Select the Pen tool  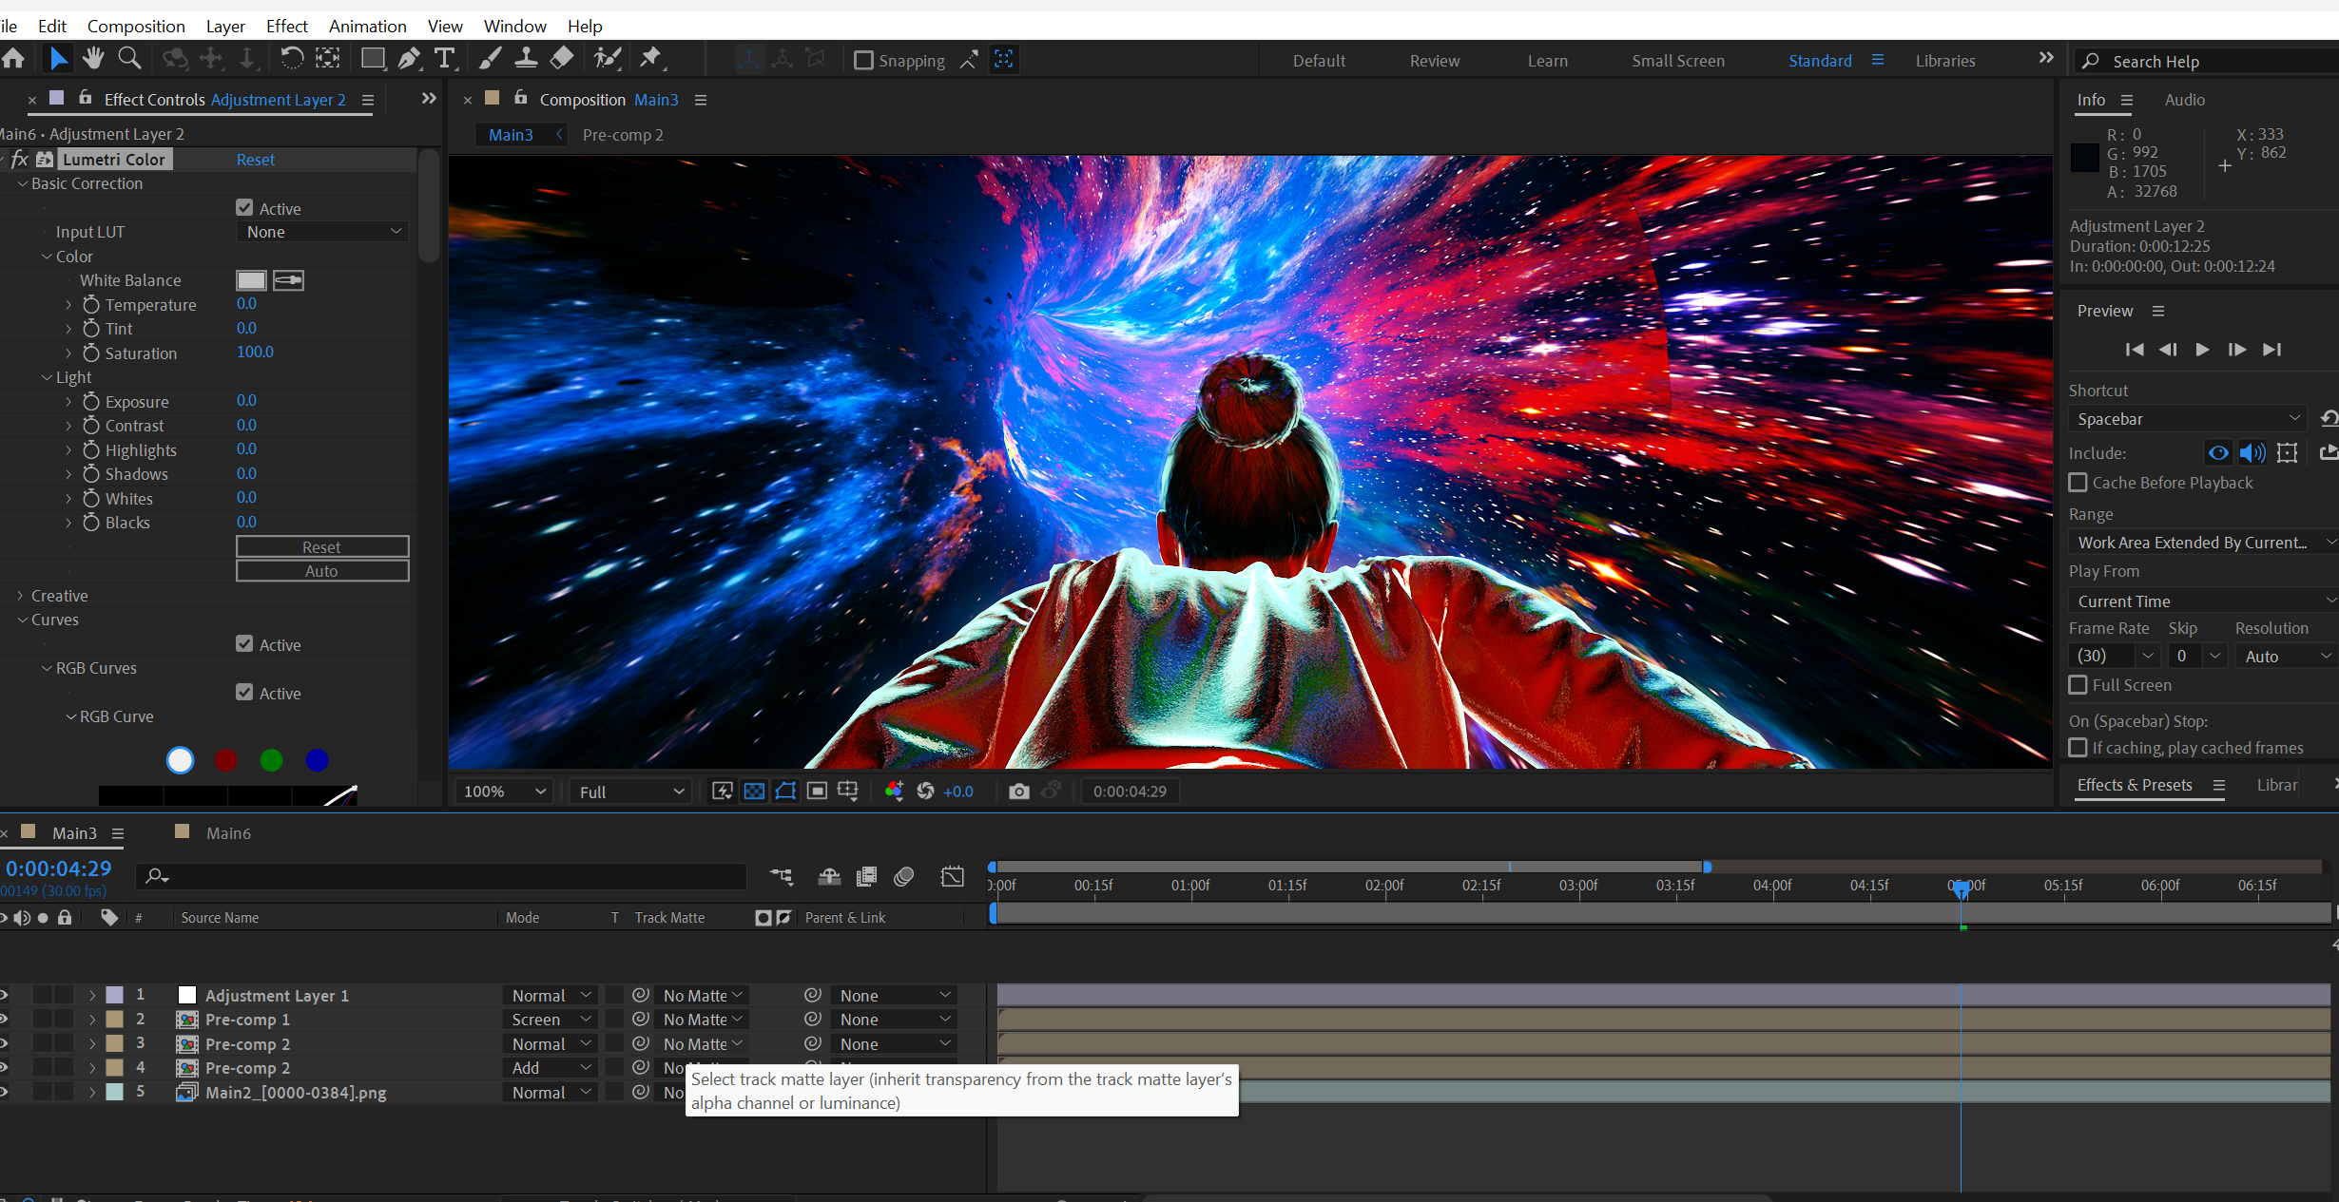pos(409,59)
